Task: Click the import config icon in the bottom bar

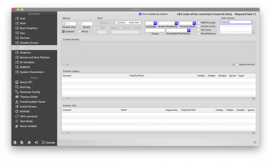Action: (15, 143)
